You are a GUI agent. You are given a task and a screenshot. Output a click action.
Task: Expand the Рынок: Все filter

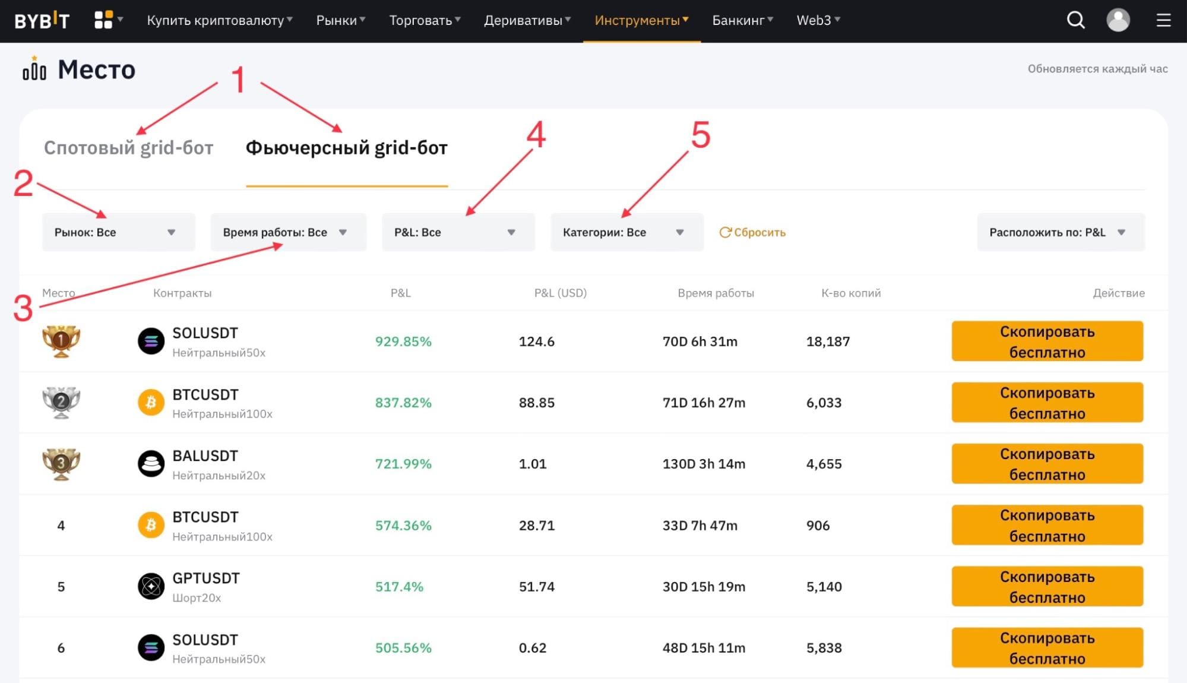(119, 232)
